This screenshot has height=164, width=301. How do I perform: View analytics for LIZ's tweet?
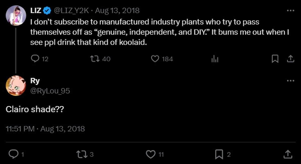click(215, 59)
